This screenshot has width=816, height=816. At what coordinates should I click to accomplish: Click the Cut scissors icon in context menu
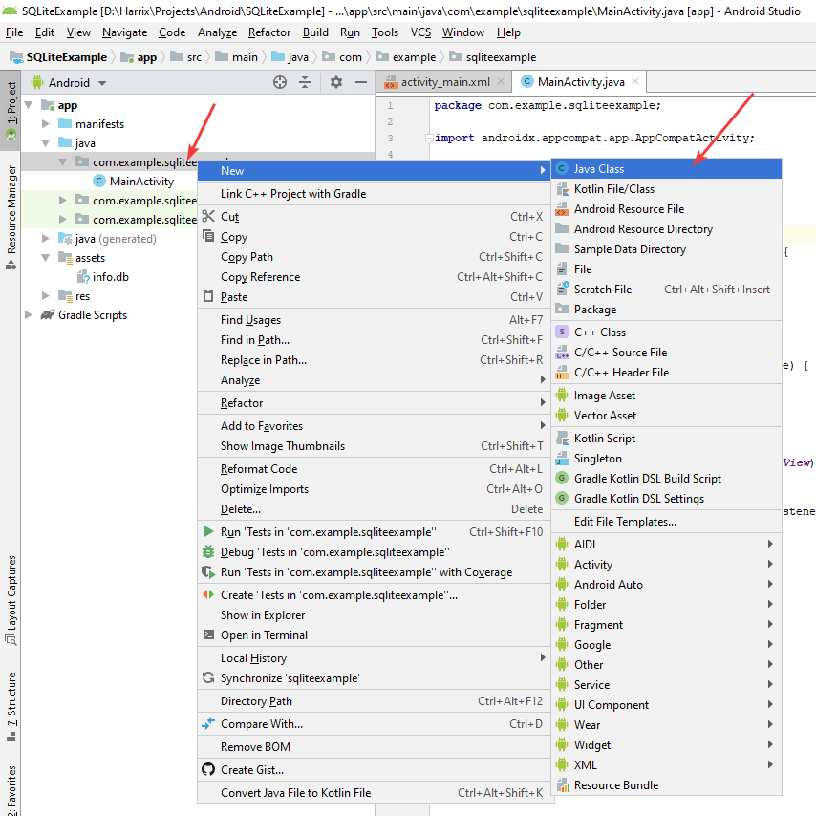(x=209, y=217)
